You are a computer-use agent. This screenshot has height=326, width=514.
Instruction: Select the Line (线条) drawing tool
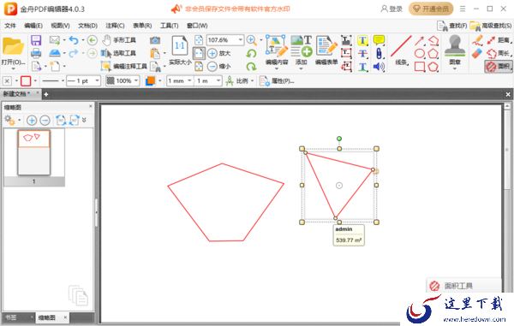[x=401, y=50]
